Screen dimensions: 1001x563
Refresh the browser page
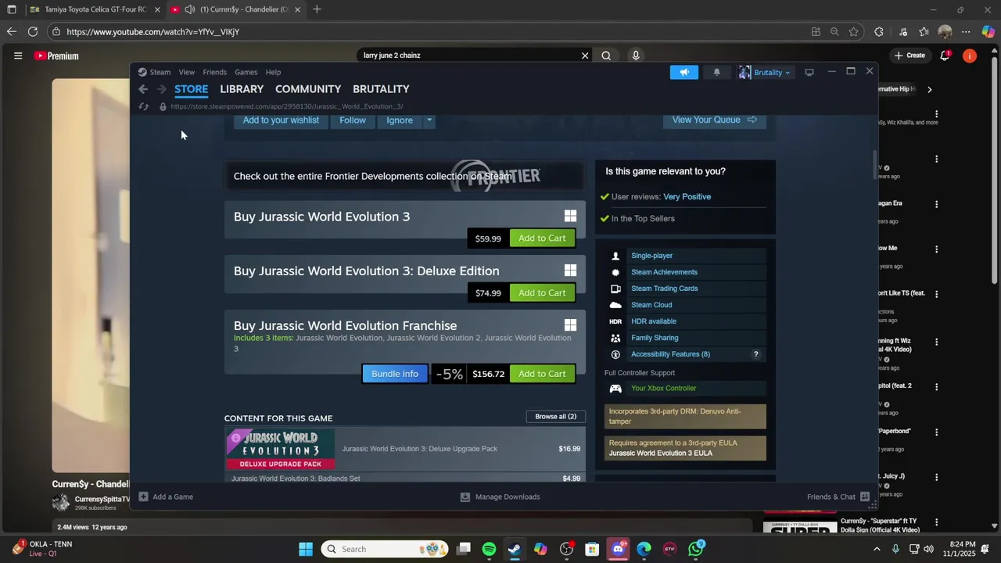[x=32, y=32]
